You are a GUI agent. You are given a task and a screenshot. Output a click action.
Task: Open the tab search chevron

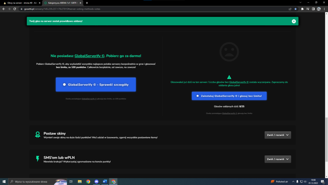(300, 3)
